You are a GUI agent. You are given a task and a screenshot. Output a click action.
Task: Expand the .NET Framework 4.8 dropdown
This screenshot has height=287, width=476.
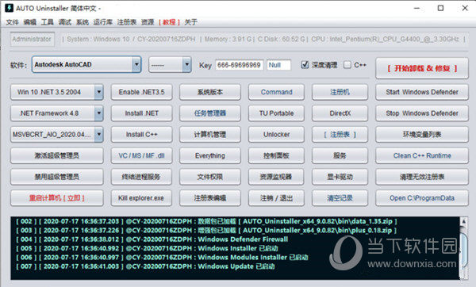[98, 113]
